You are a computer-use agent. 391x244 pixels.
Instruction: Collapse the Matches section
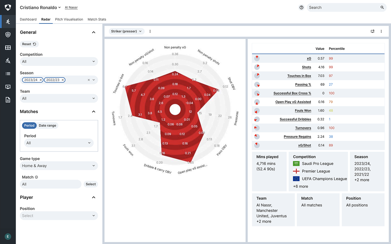(94, 111)
